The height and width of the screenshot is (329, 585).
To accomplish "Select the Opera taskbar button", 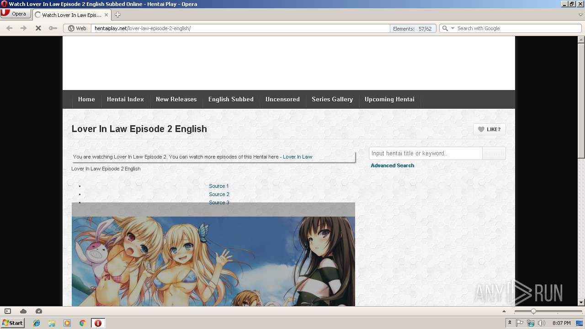I will click(x=98, y=323).
